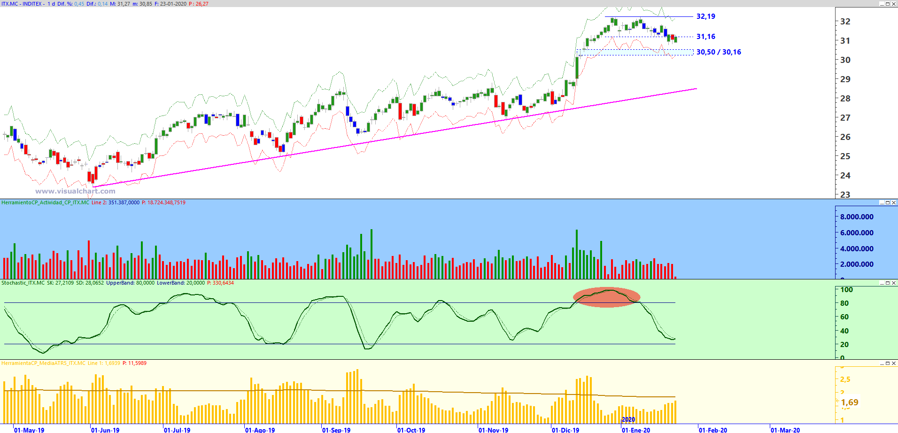Minimize the Stochastic indicator panel
This screenshot has height=433, width=898.
[x=881, y=283]
